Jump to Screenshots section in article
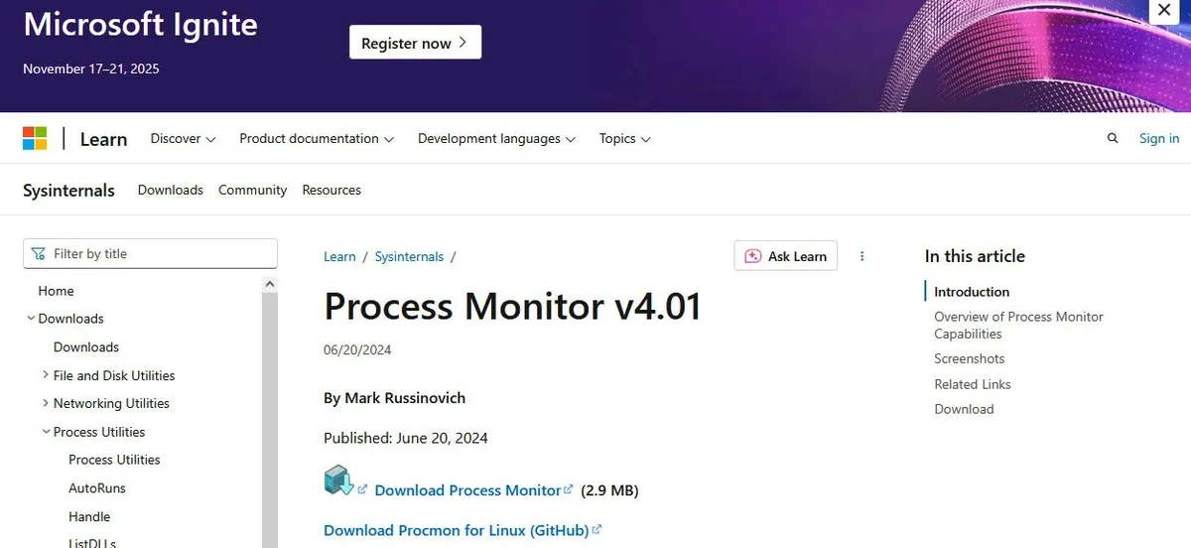1191x548 pixels. click(969, 358)
